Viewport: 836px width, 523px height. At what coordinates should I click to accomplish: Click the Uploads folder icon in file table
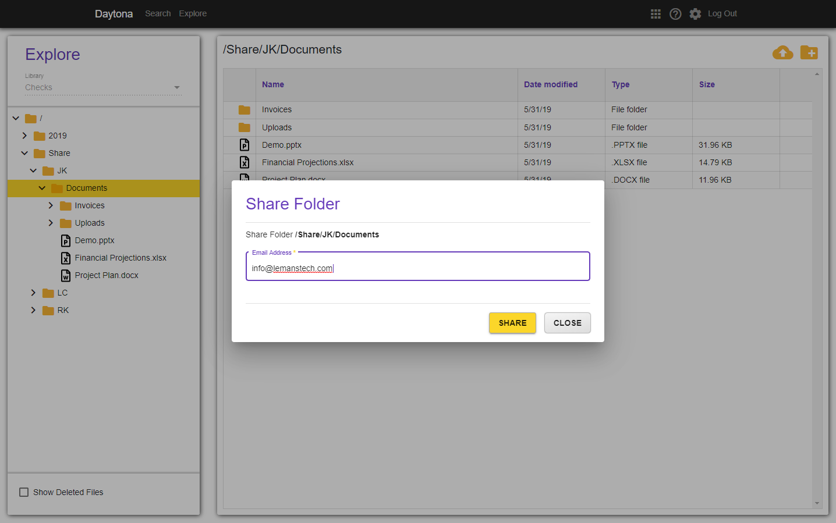coord(245,127)
